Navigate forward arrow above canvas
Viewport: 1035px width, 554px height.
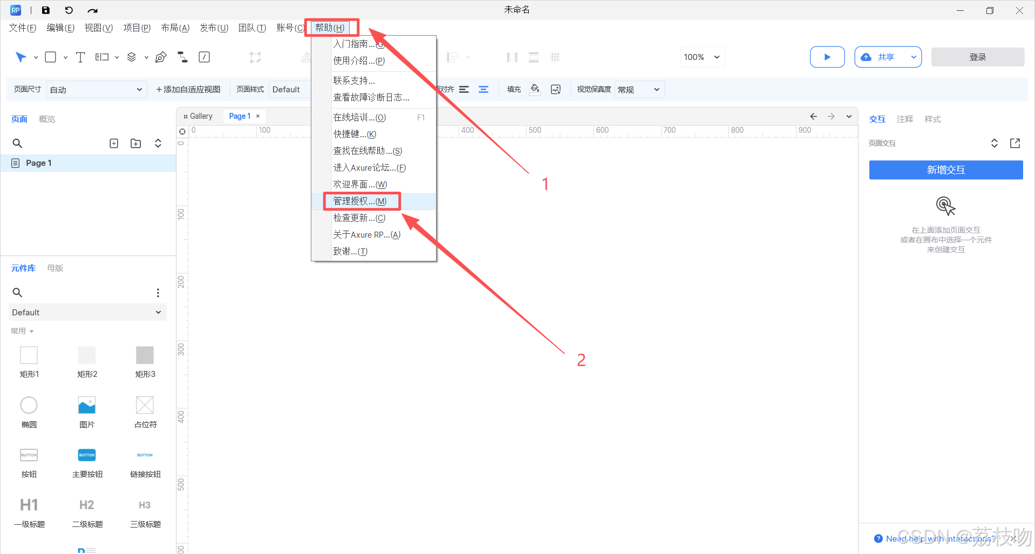(x=832, y=116)
